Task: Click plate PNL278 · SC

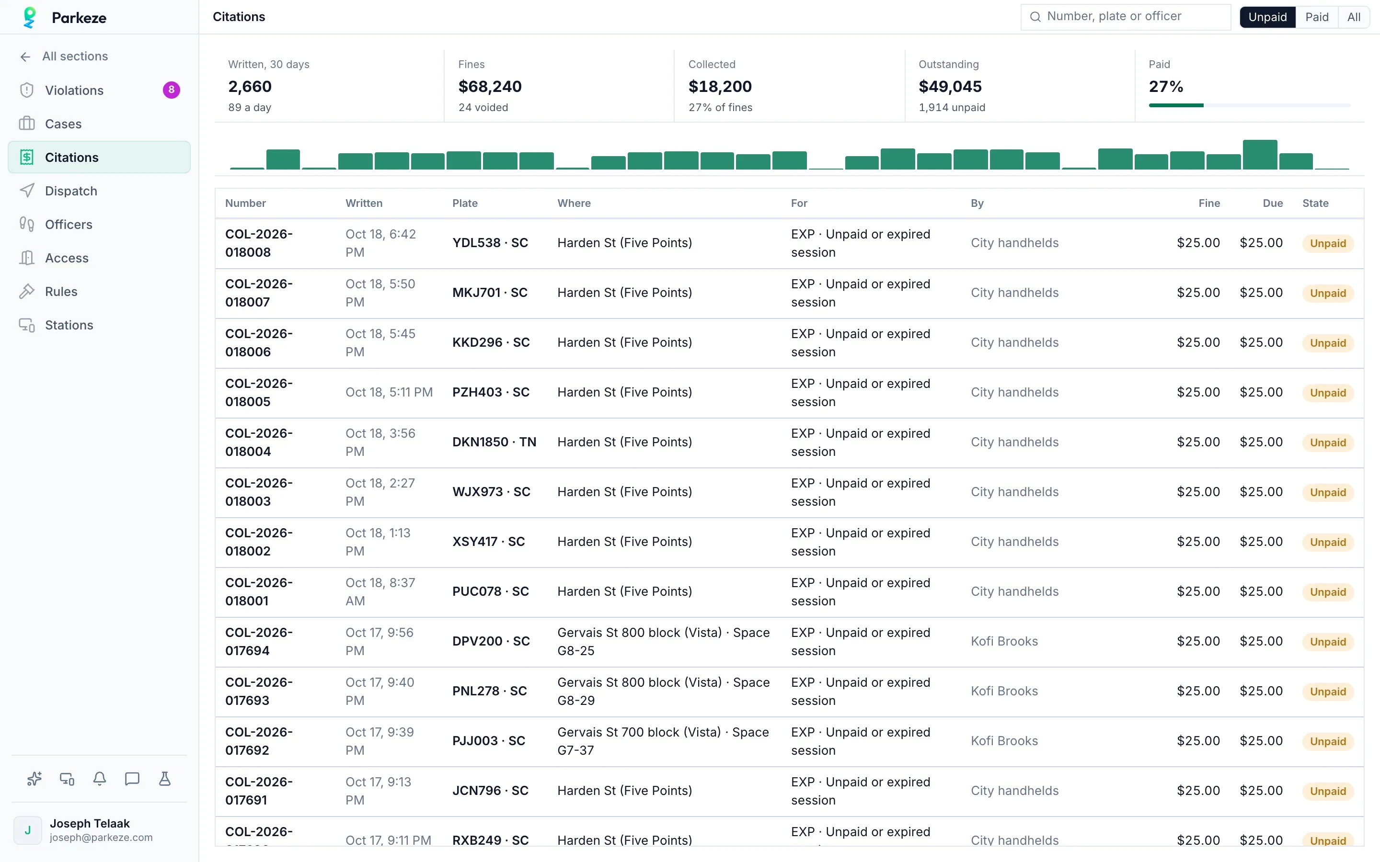Action: [489, 692]
